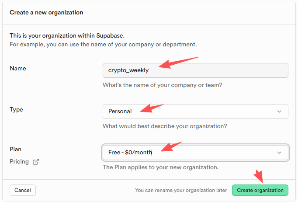Click the 'best describe your organization' hint
This screenshot has height=202, width=298.
coord(165,126)
